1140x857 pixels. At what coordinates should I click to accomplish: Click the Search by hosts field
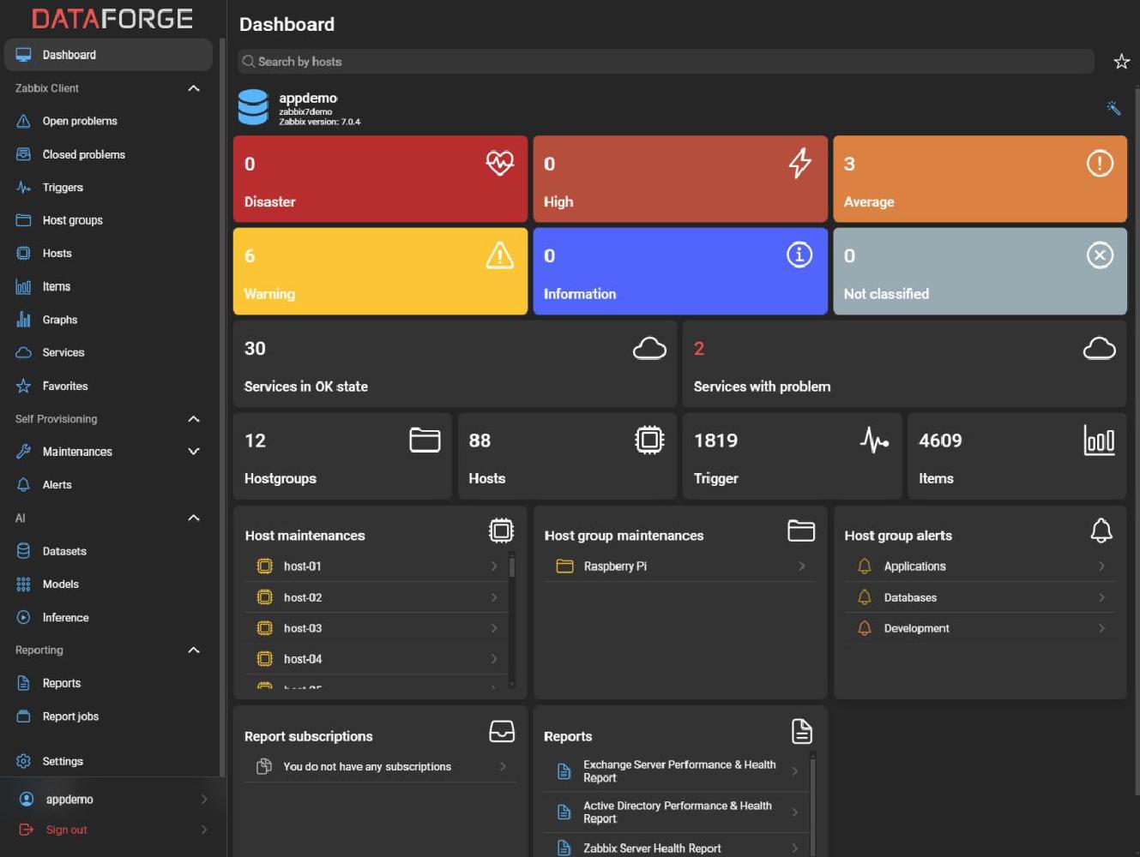[666, 62]
